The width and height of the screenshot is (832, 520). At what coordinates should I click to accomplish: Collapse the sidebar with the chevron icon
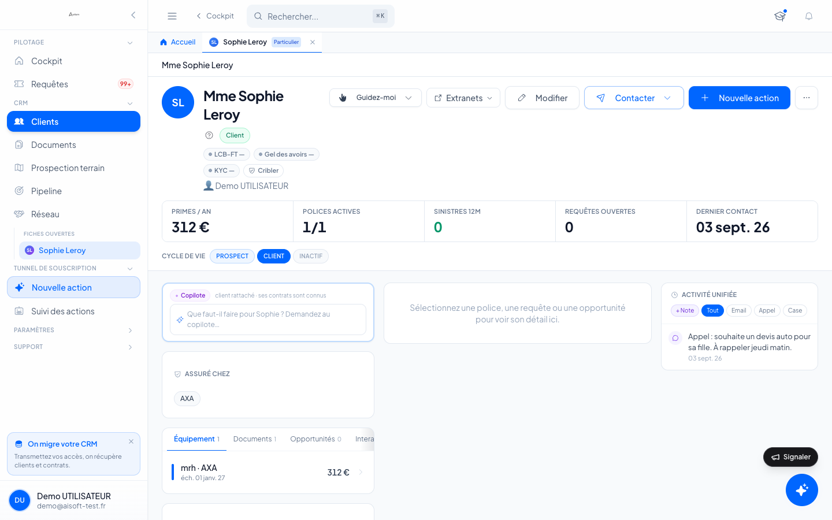click(x=133, y=15)
